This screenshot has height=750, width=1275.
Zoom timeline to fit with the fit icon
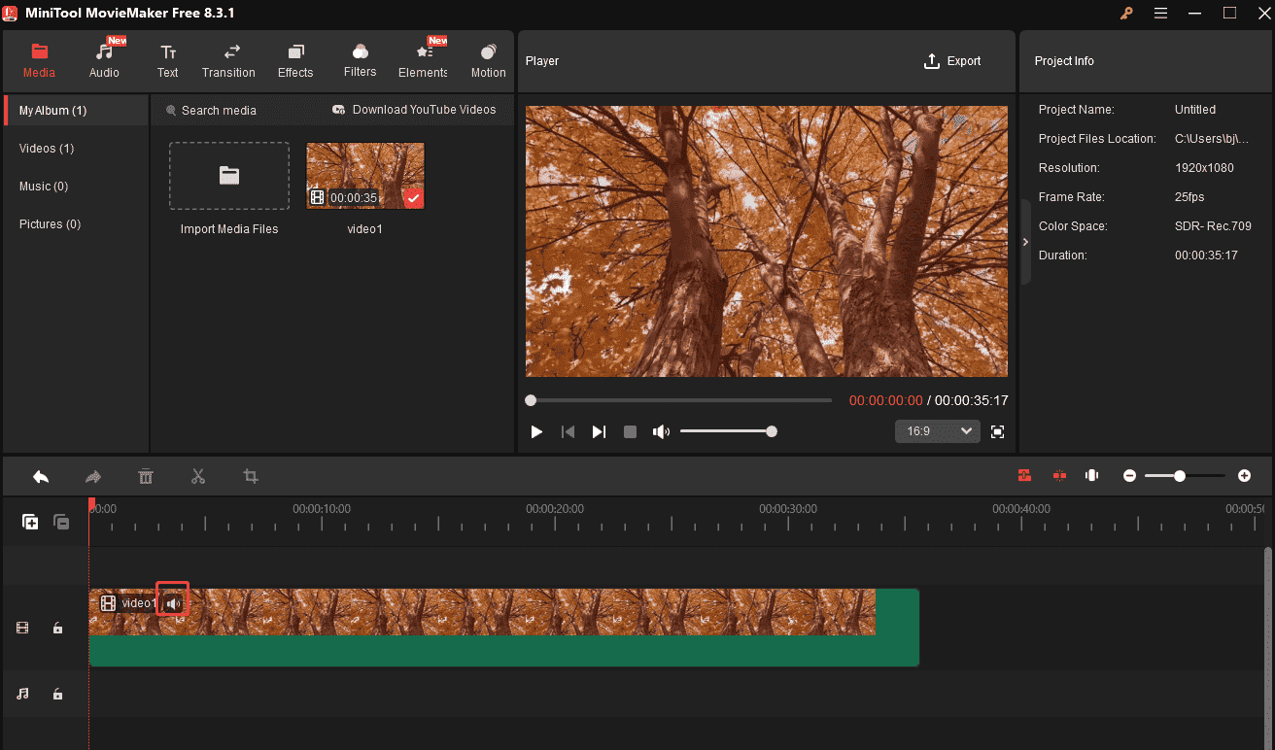1091,475
